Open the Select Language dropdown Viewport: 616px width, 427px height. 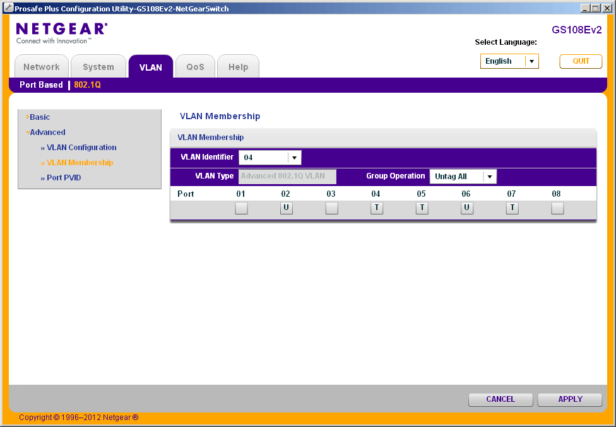(509, 61)
